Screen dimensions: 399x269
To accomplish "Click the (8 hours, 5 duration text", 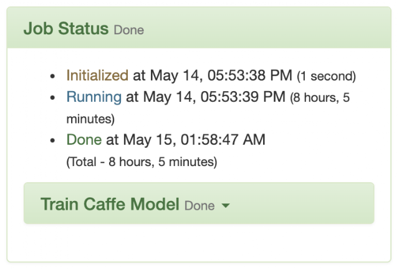I will pyautogui.click(x=320, y=97).
